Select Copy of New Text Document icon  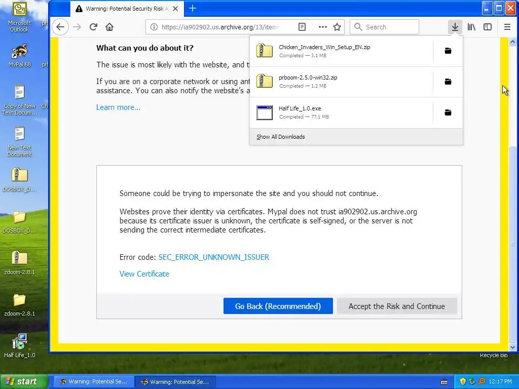pyautogui.click(x=20, y=100)
